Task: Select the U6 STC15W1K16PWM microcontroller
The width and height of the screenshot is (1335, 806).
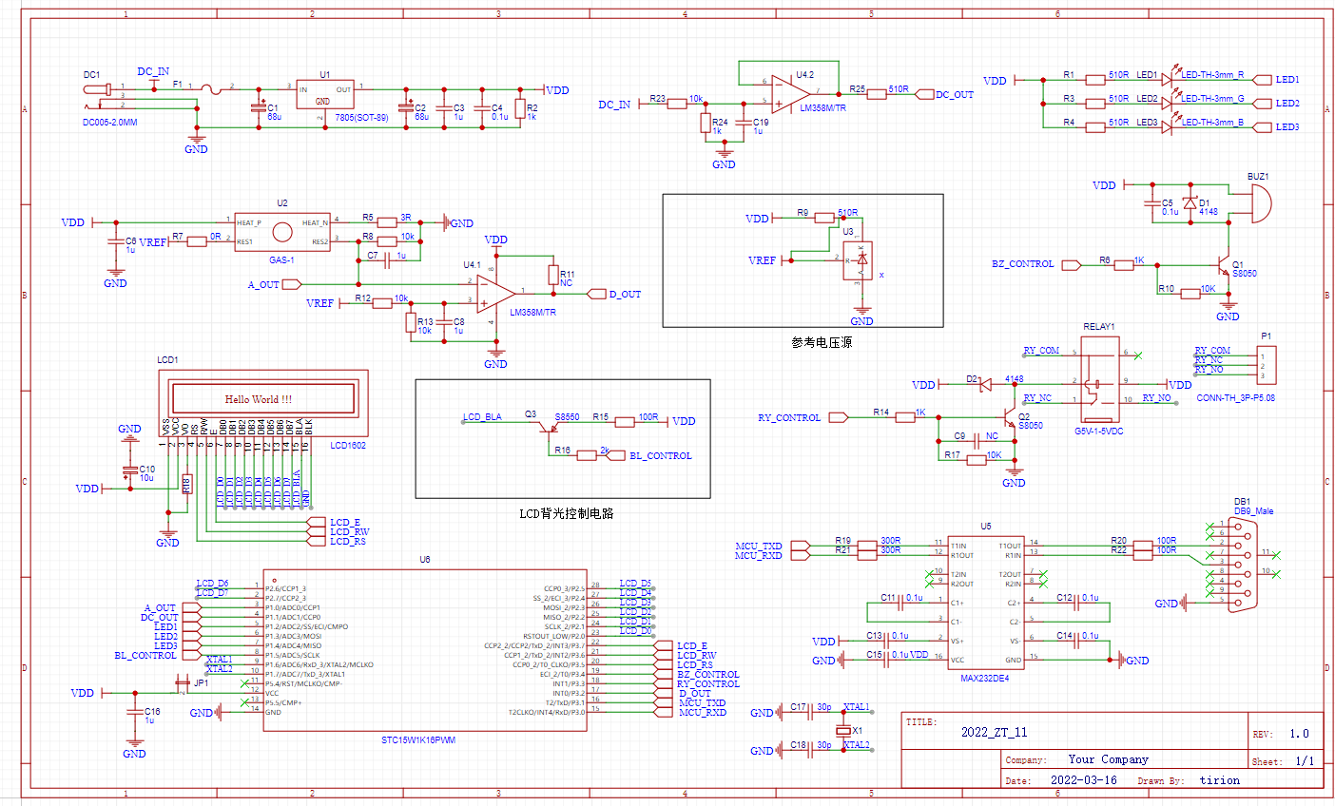Action: pos(425,651)
